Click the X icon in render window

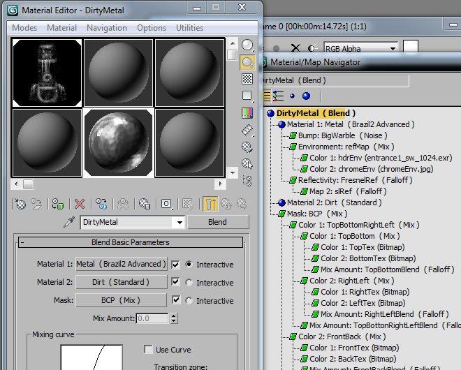pyautogui.click(x=295, y=48)
